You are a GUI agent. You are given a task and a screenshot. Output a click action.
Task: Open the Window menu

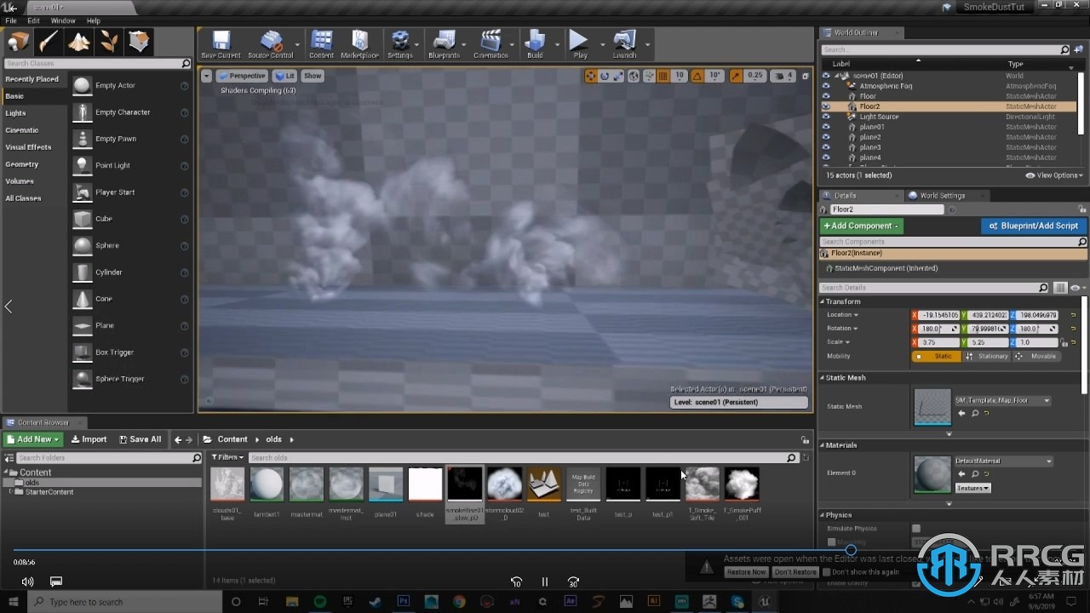pos(63,20)
